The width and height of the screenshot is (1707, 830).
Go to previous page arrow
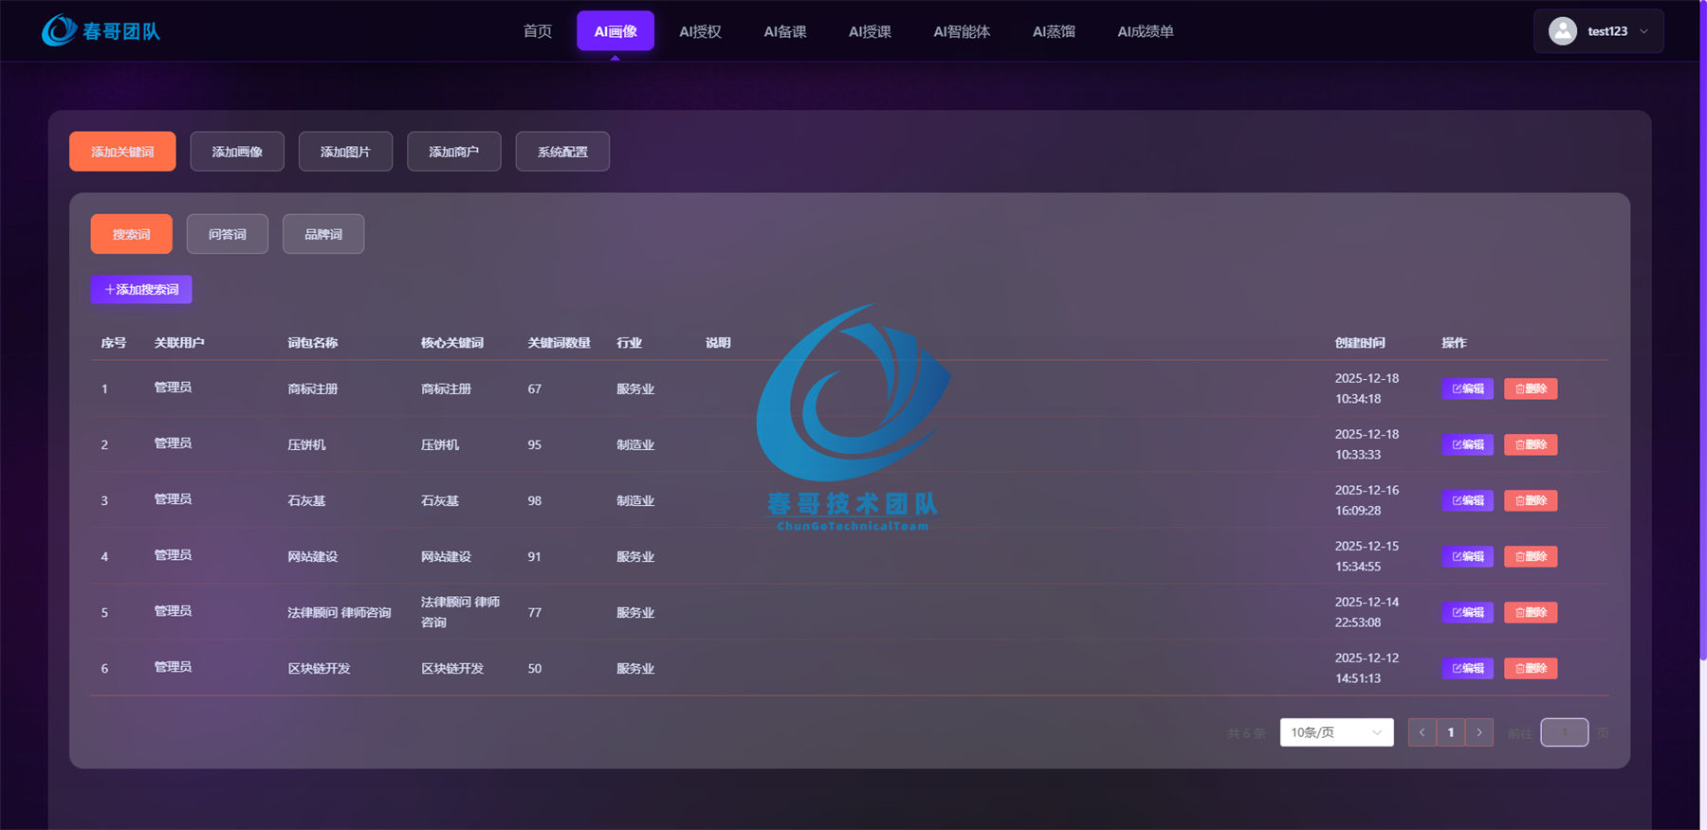coord(1422,732)
